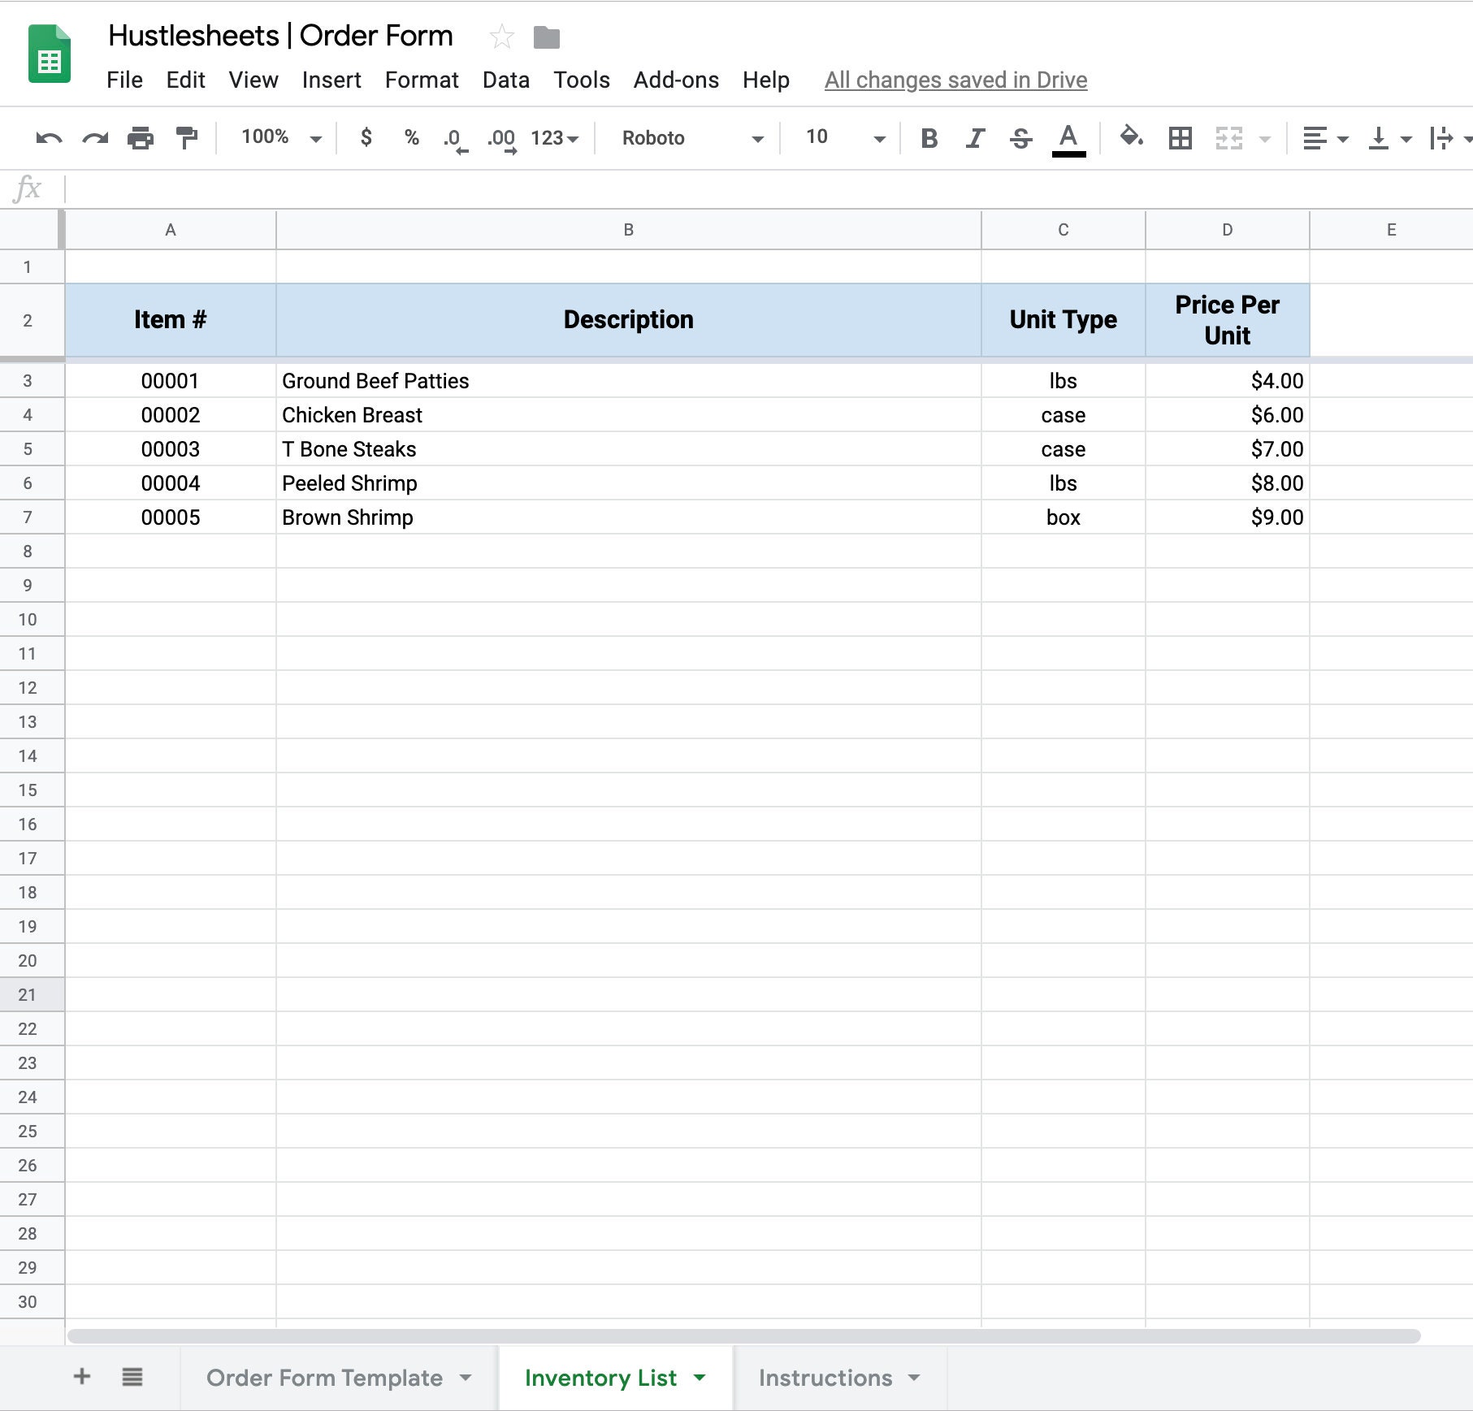Open the fill color bucket
The image size is (1473, 1411).
pos(1132,136)
